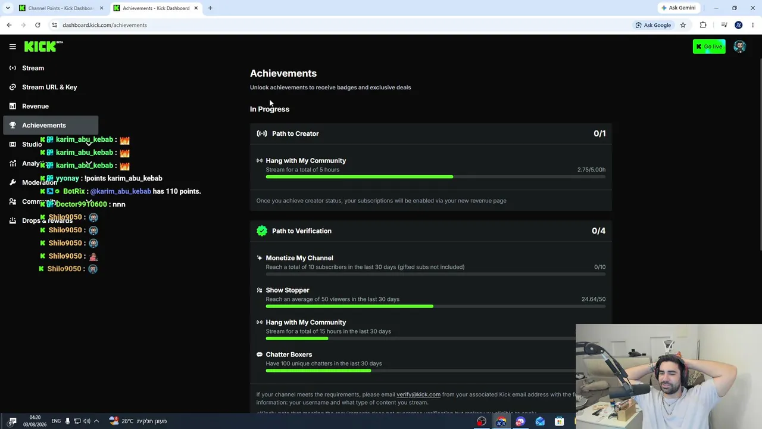The image size is (762, 429).
Task: Click the Ask Google button
Action: point(653,25)
